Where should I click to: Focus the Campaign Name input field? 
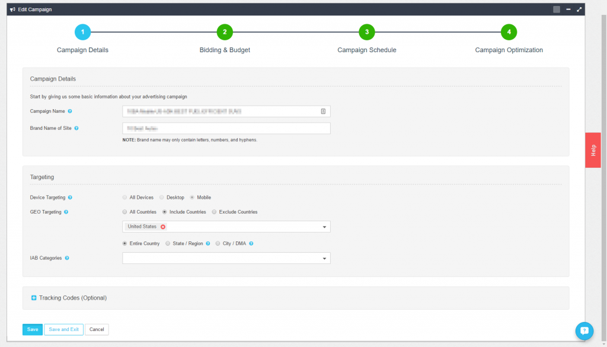pos(226,112)
